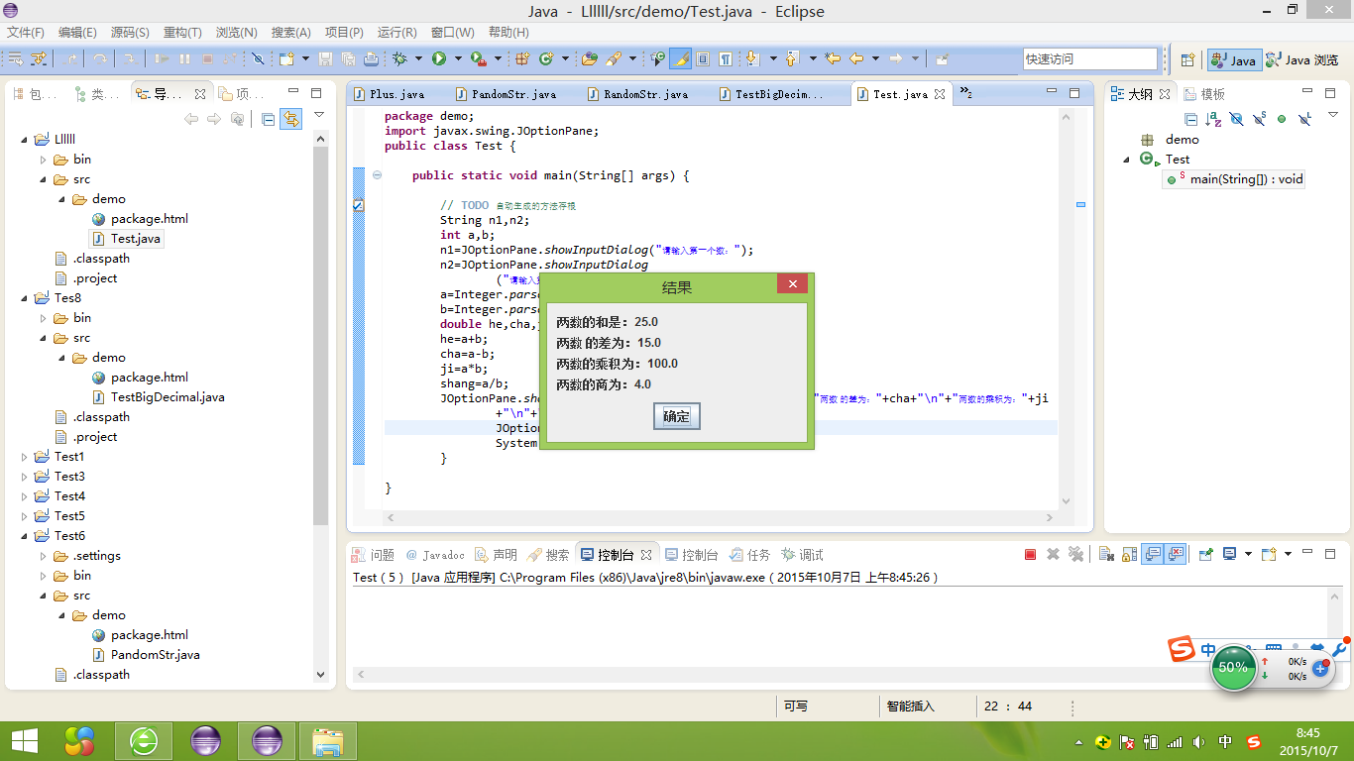1354x761 pixels.
Task: Click the Save disk icon in toolbar
Action: 326,58
